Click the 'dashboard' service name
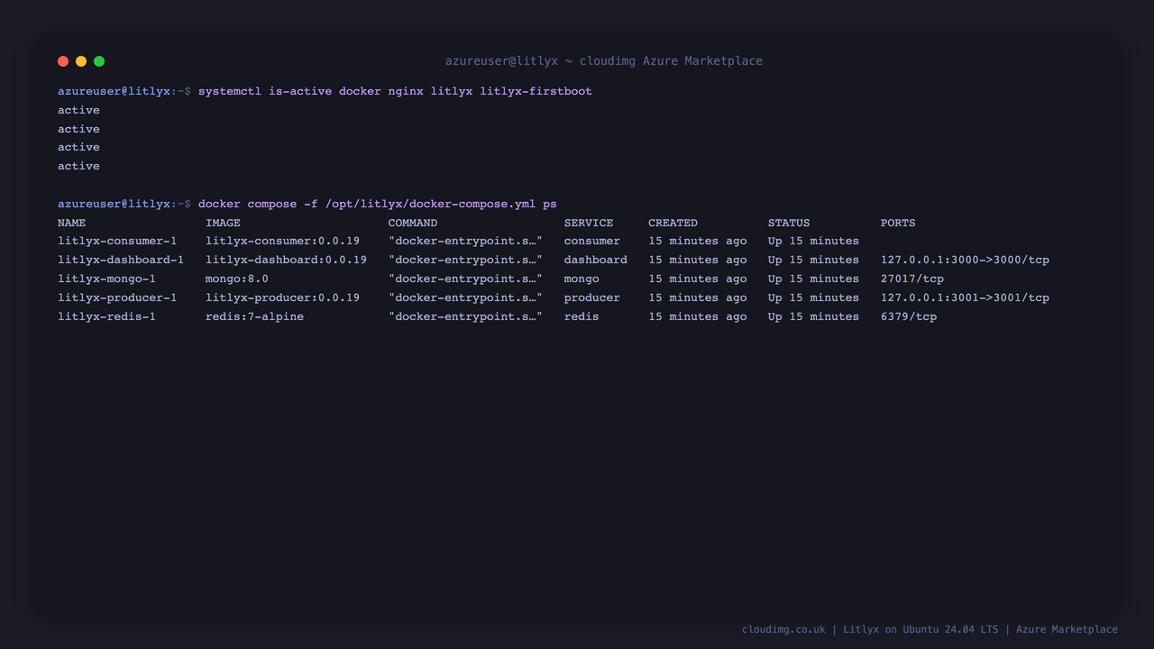 coord(596,260)
